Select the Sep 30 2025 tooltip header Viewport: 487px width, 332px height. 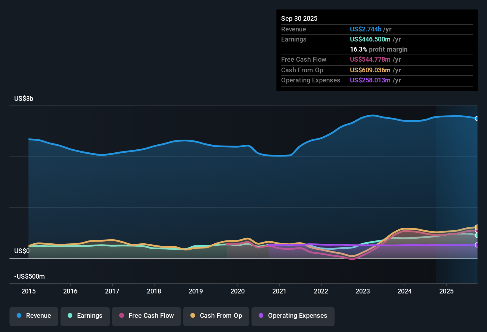299,18
